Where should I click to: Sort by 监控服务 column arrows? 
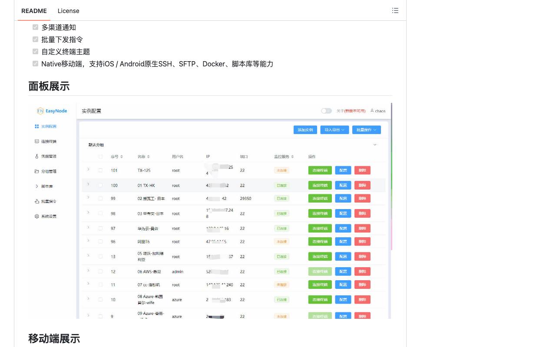coord(292,157)
